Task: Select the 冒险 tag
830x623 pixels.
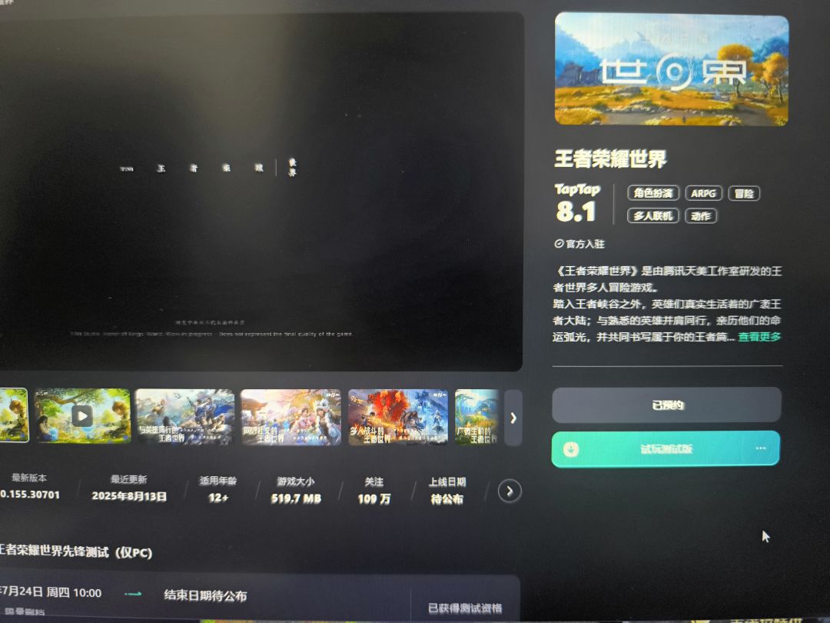Action: 744,193
